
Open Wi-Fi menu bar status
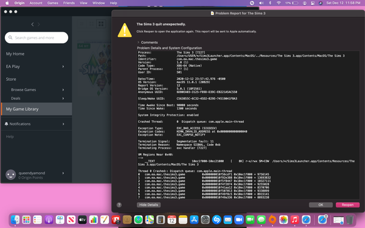click(x=279, y=3)
